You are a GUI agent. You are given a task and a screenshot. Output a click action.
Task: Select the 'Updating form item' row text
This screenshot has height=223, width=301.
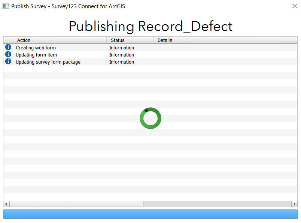[x=36, y=55]
